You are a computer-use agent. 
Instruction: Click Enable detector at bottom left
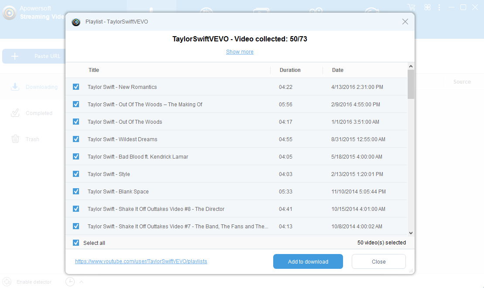pos(34,282)
